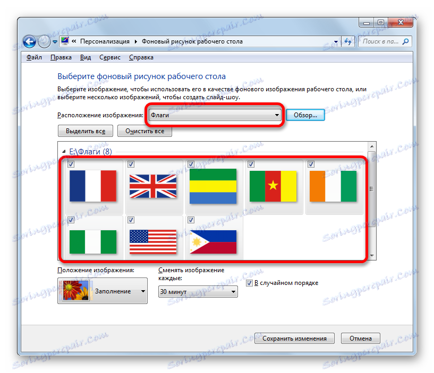Click the Personalization control panel icon in address bar
The height and width of the screenshot is (373, 434).
[x=65, y=41]
